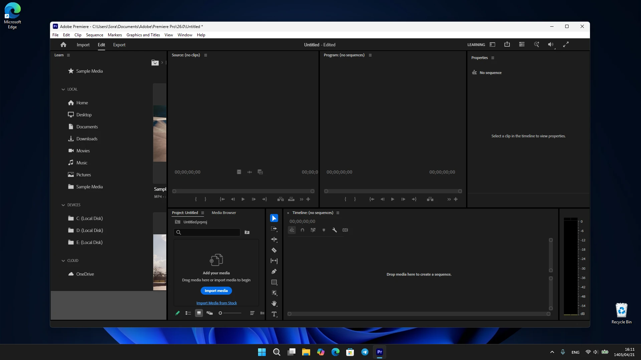641x360 pixels.
Task: Toggle Linked Selection in timeline
Action: [313, 230]
